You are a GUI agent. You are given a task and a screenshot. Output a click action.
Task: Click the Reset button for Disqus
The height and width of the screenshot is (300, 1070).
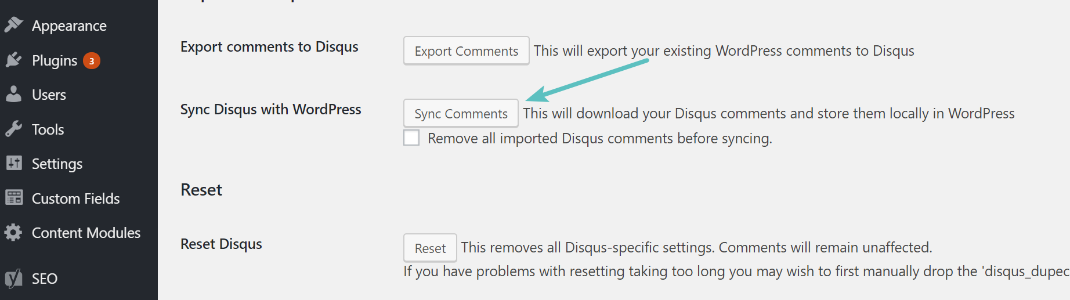pyautogui.click(x=430, y=248)
